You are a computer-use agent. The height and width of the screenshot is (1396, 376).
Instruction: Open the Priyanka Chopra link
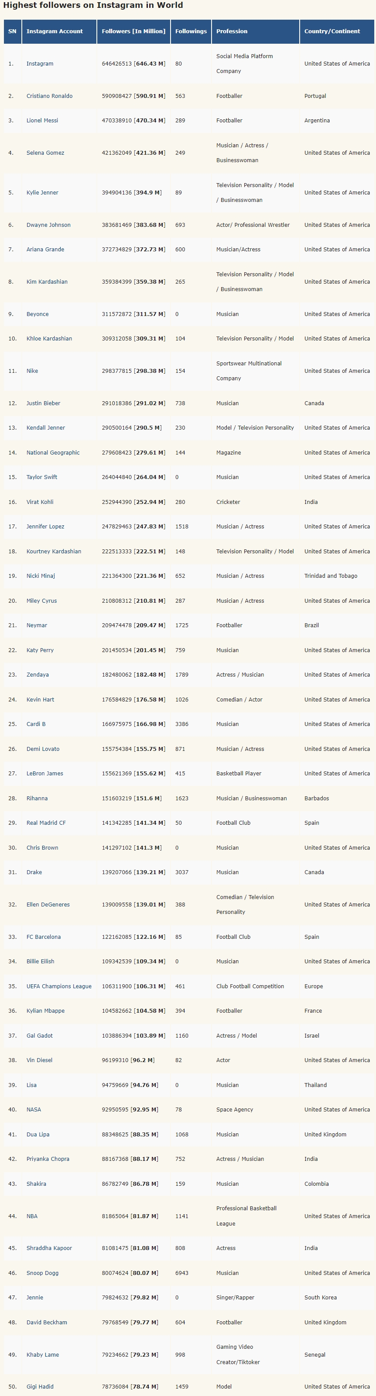pyautogui.click(x=48, y=1159)
